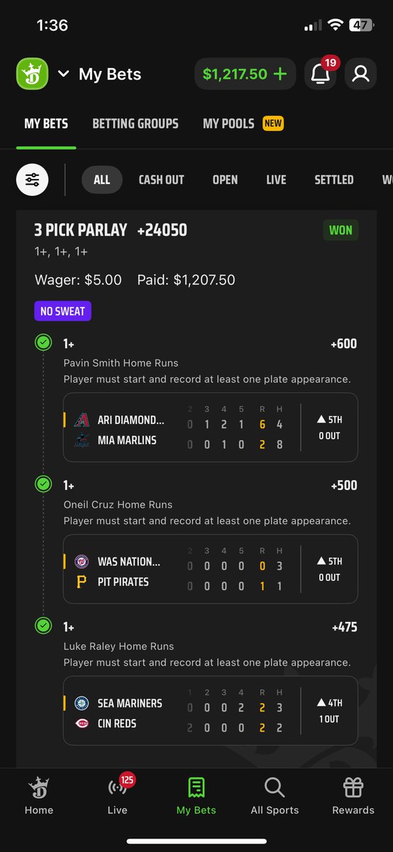Expand the dropdown chevron beside My Bets title
This screenshot has height=852, width=393.
[x=63, y=74]
